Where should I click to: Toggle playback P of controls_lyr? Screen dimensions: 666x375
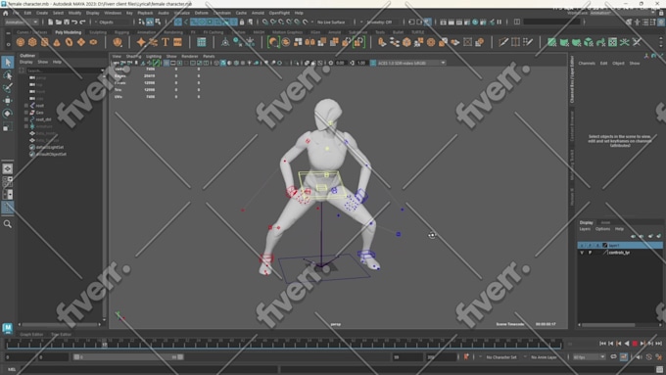pos(590,253)
